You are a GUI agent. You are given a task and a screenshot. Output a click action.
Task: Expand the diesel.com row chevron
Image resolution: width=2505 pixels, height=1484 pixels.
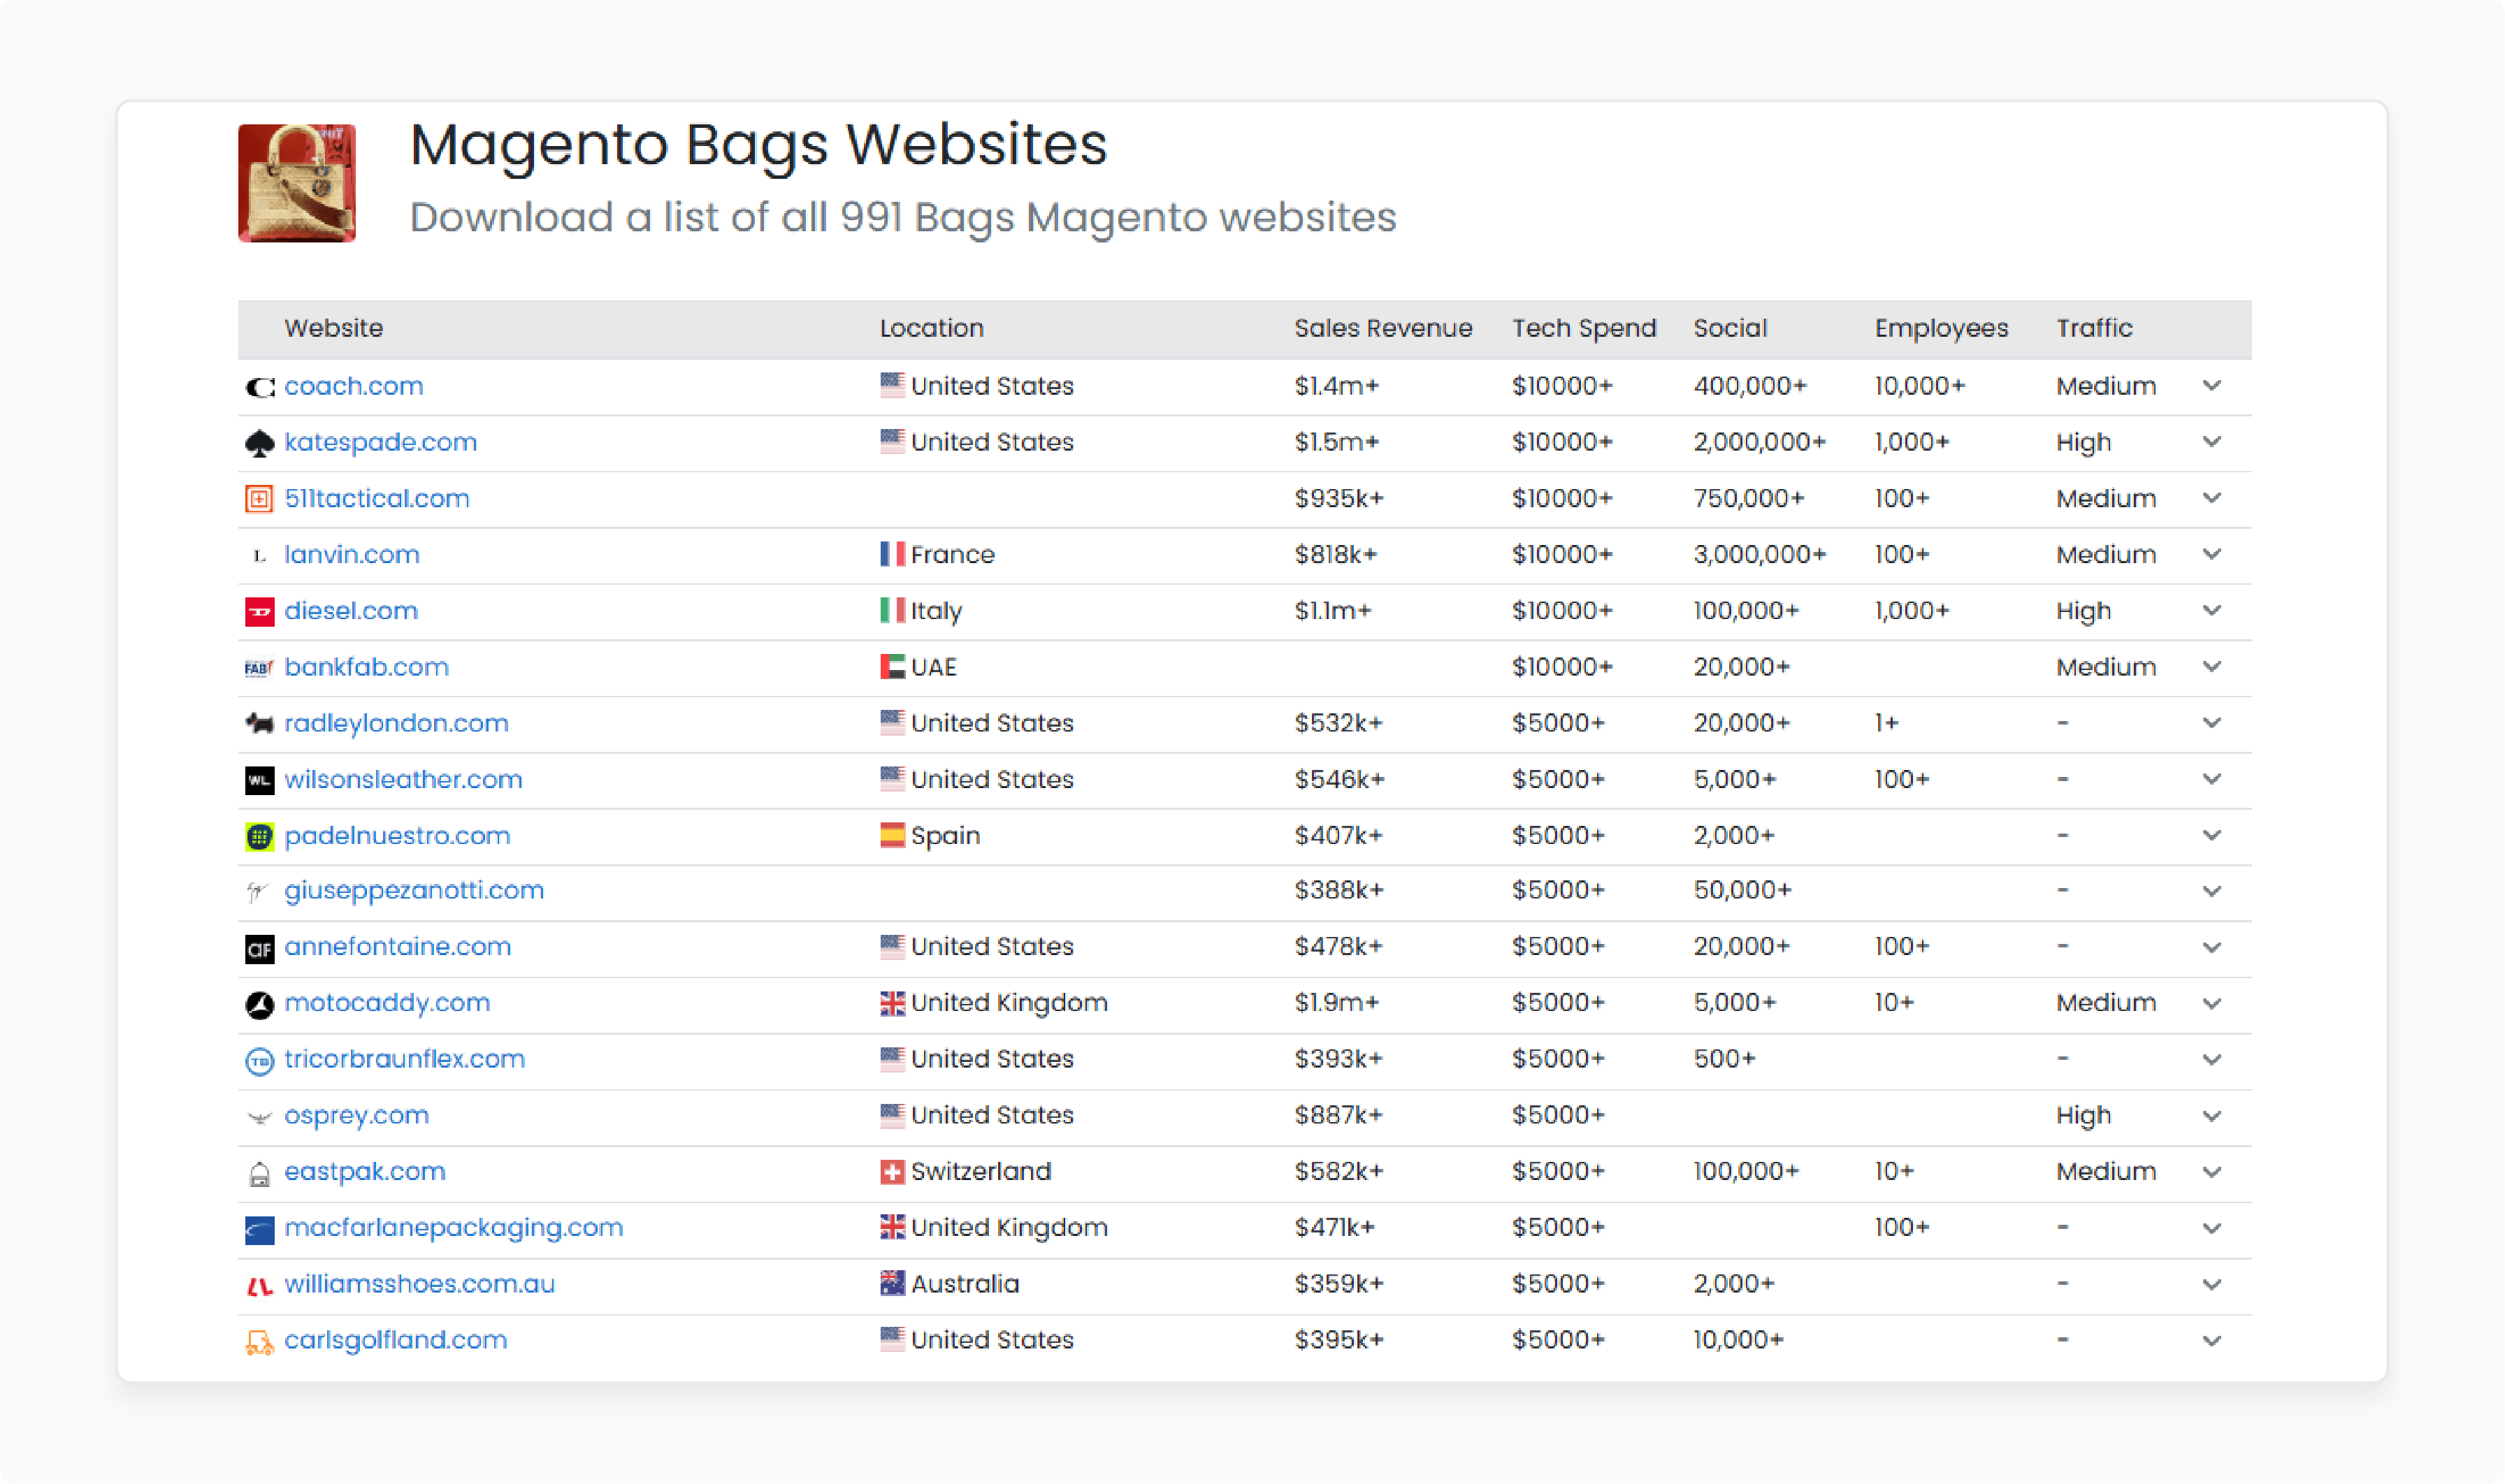[x=2212, y=610]
